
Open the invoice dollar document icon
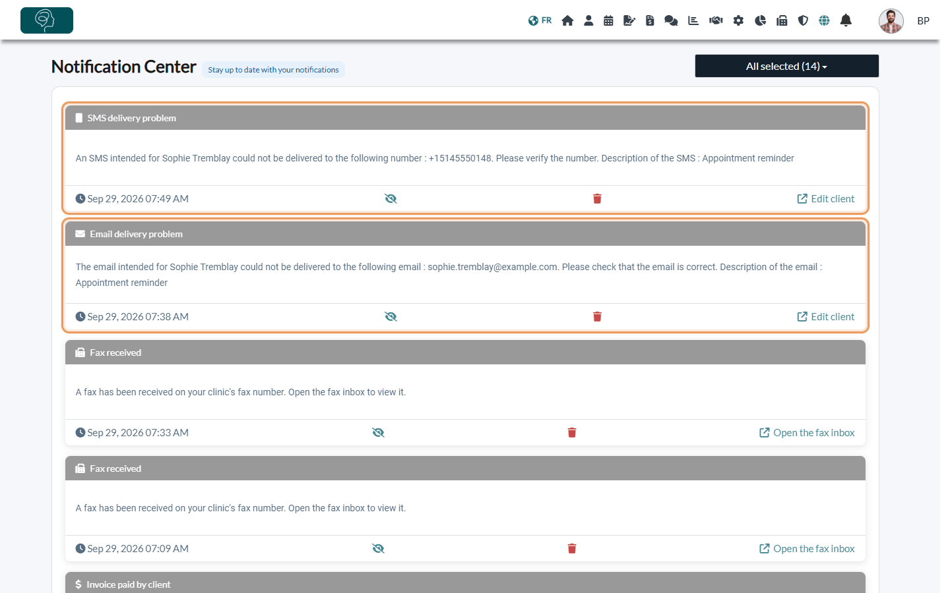650,20
